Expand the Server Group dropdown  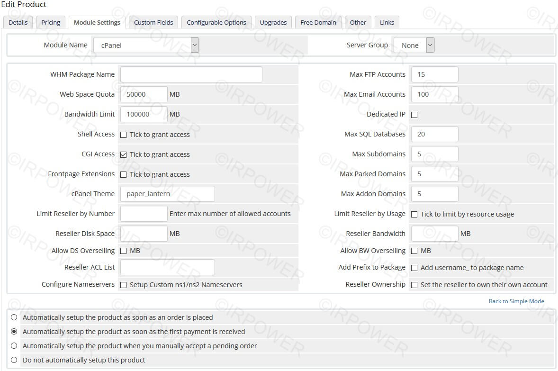pyautogui.click(x=414, y=45)
